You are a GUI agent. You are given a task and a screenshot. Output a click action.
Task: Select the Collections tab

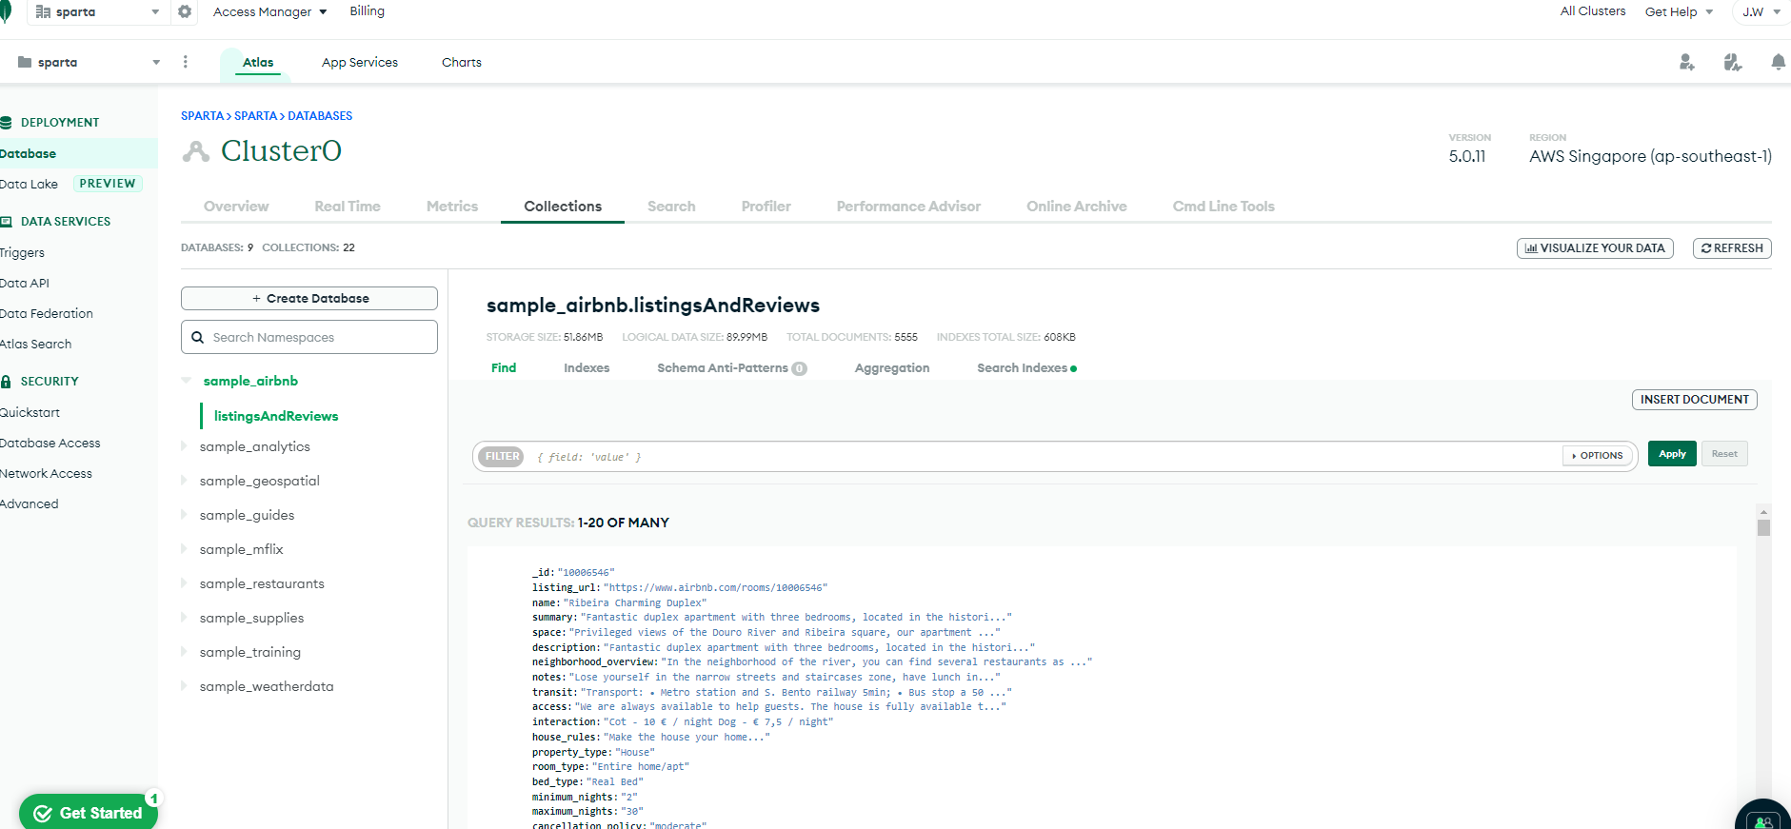[x=563, y=207]
